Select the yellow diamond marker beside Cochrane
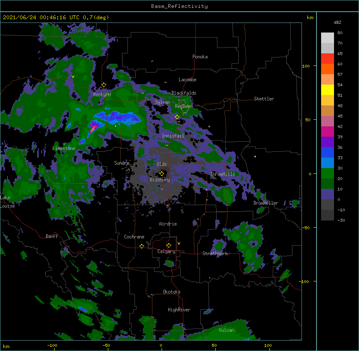This screenshot has height=351, width=359. coord(142,246)
